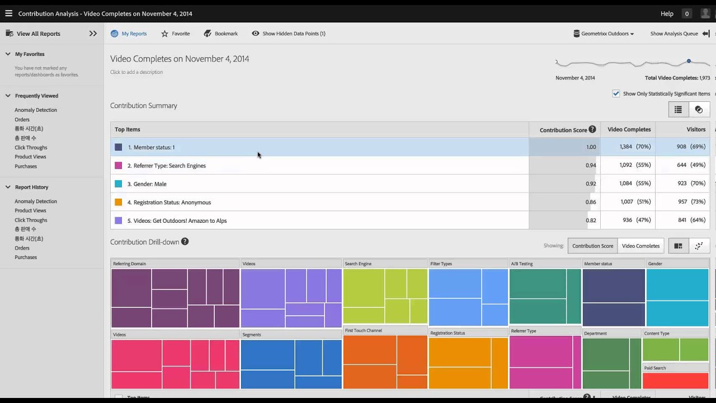Select the Department treemap header

(x=611, y=334)
